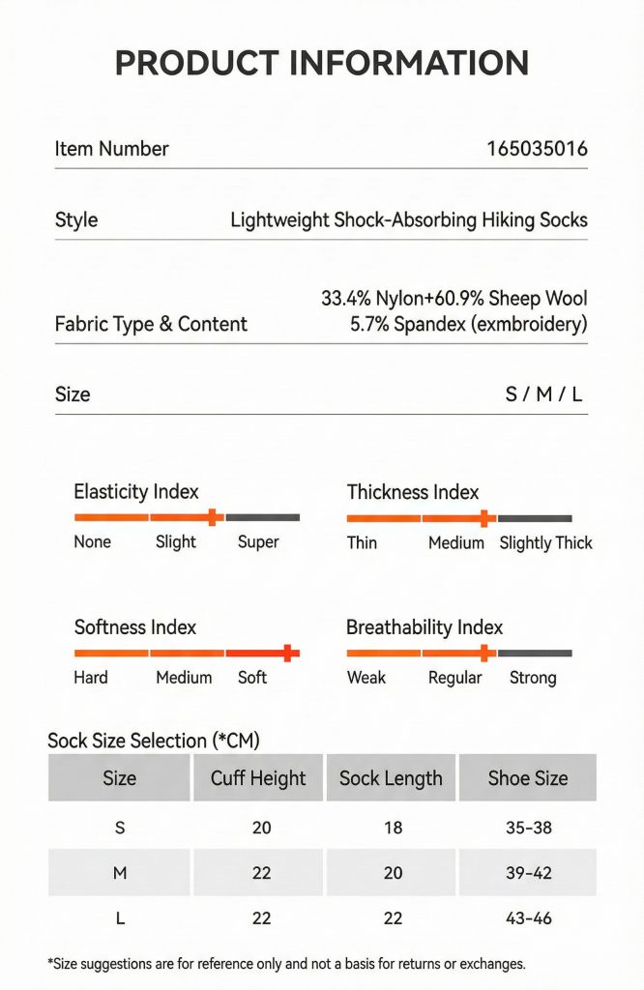The width and height of the screenshot is (644, 990).
Task: Click the Shoe Size column header
Action: coord(528,778)
